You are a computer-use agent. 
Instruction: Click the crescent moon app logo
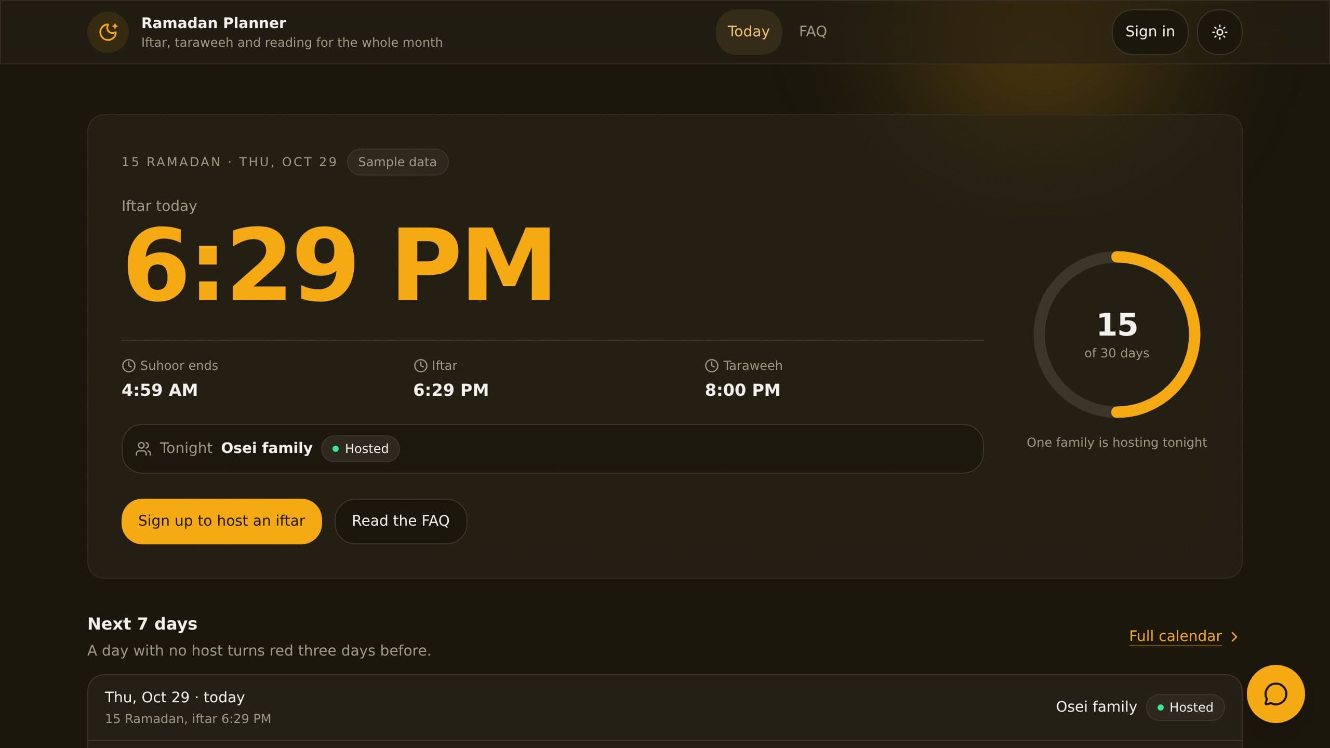(108, 32)
